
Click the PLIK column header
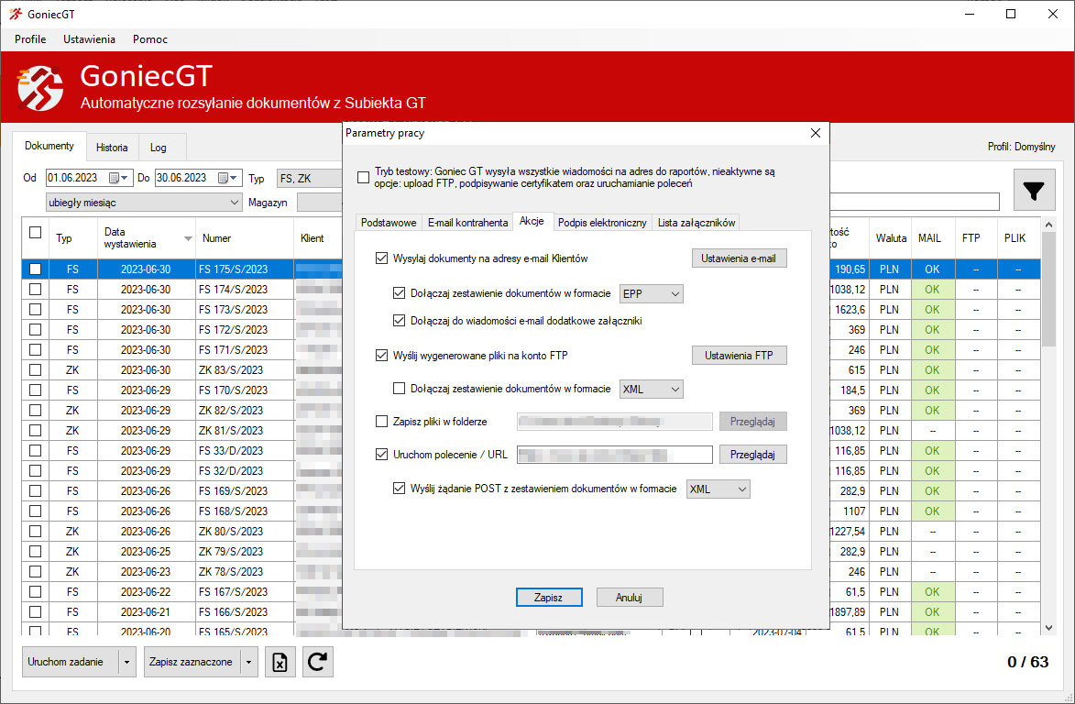(x=1018, y=238)
